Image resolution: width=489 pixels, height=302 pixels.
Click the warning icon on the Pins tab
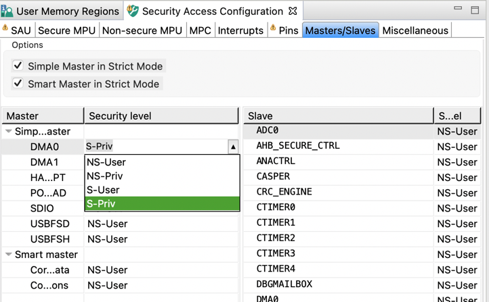(273, 28)
